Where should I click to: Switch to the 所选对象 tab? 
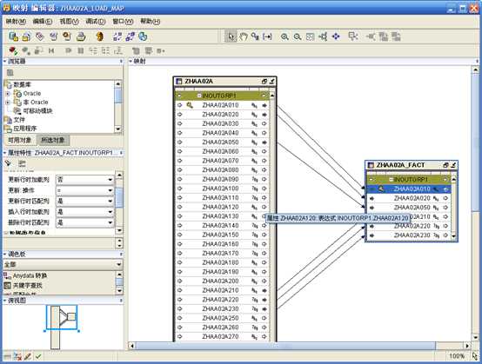(x=52, y=140)
